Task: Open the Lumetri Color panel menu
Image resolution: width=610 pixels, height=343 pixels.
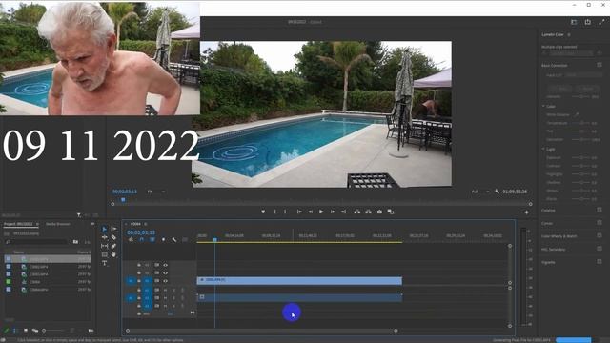Action: pos(569,34)
